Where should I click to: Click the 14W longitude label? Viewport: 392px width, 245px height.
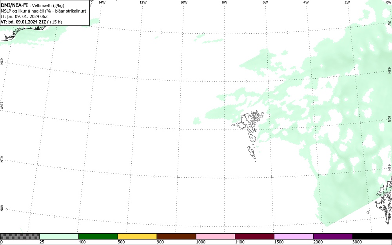(x=102, y=2)
